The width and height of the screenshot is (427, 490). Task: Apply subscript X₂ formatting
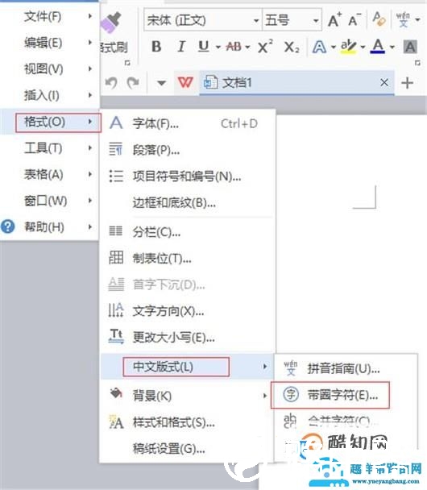[292, 48]
